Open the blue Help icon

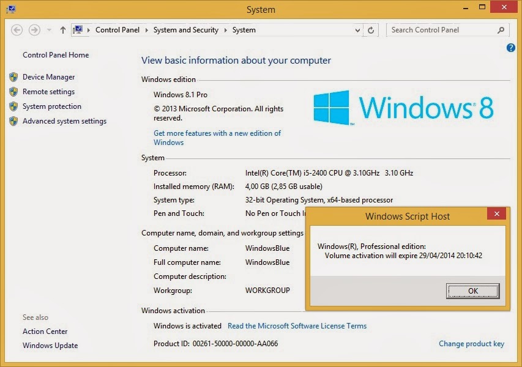pyautogui.click(x=511, y=48)
